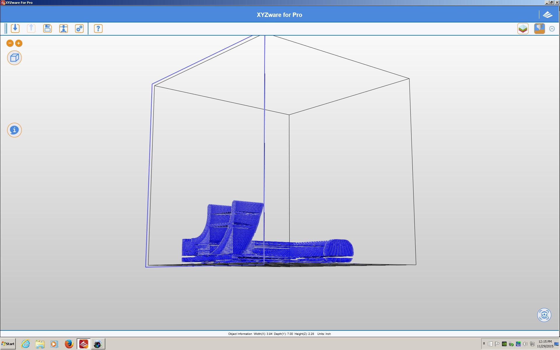Click the taskbar clock showing 12:15 PM
This screenshot has height=350, width=560.
(x=545, y=344)
